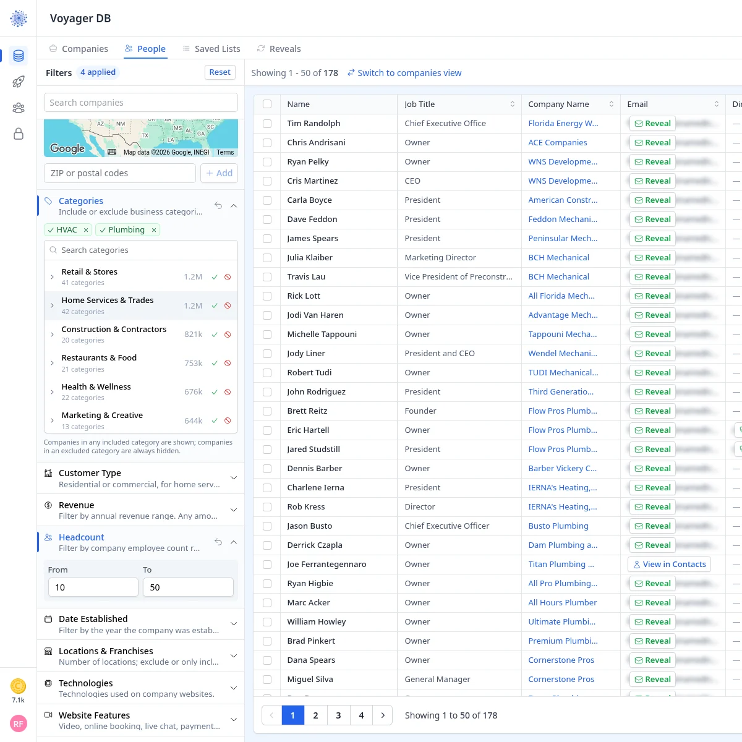
Task: Expand the Restaurants & Food subcategories
Action: (x=52, y=363)
